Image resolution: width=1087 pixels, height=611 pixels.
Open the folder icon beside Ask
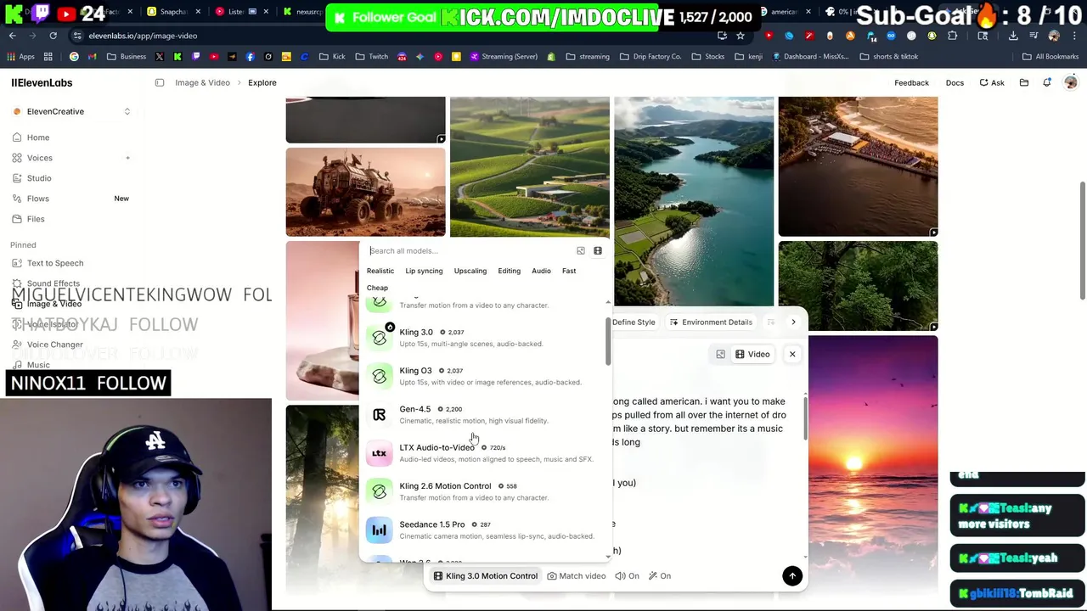[x=1024, y=82]
